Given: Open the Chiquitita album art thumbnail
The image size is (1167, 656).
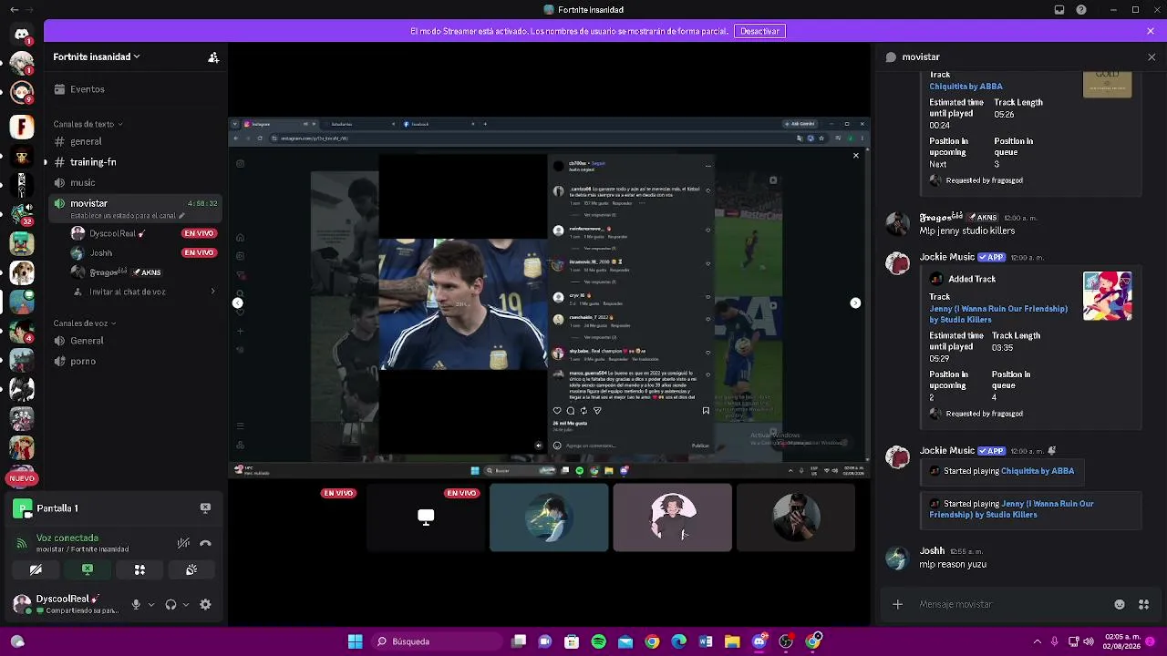Looking at the screenshot, I should tap(1108, 84).
